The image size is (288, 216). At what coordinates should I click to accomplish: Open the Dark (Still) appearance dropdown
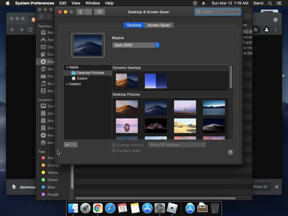[x=136, y=45]
